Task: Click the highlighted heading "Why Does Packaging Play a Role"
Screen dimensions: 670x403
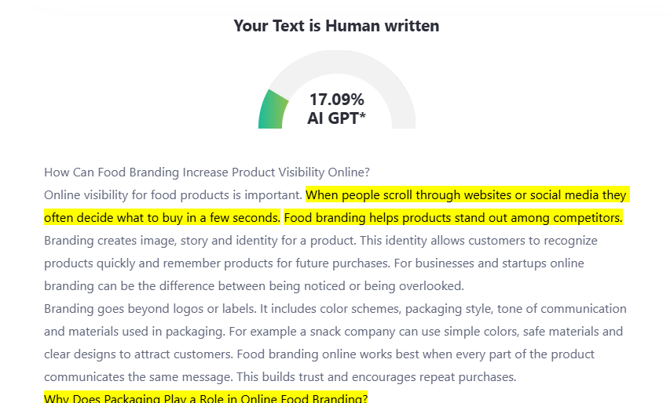Action: [206, 398]
